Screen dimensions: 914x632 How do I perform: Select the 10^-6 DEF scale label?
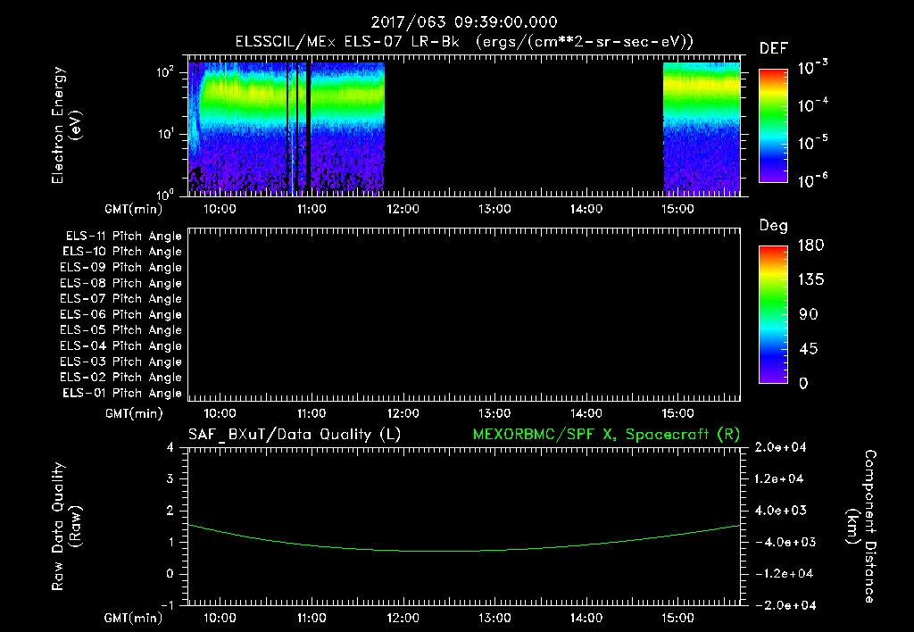[812, 180]
